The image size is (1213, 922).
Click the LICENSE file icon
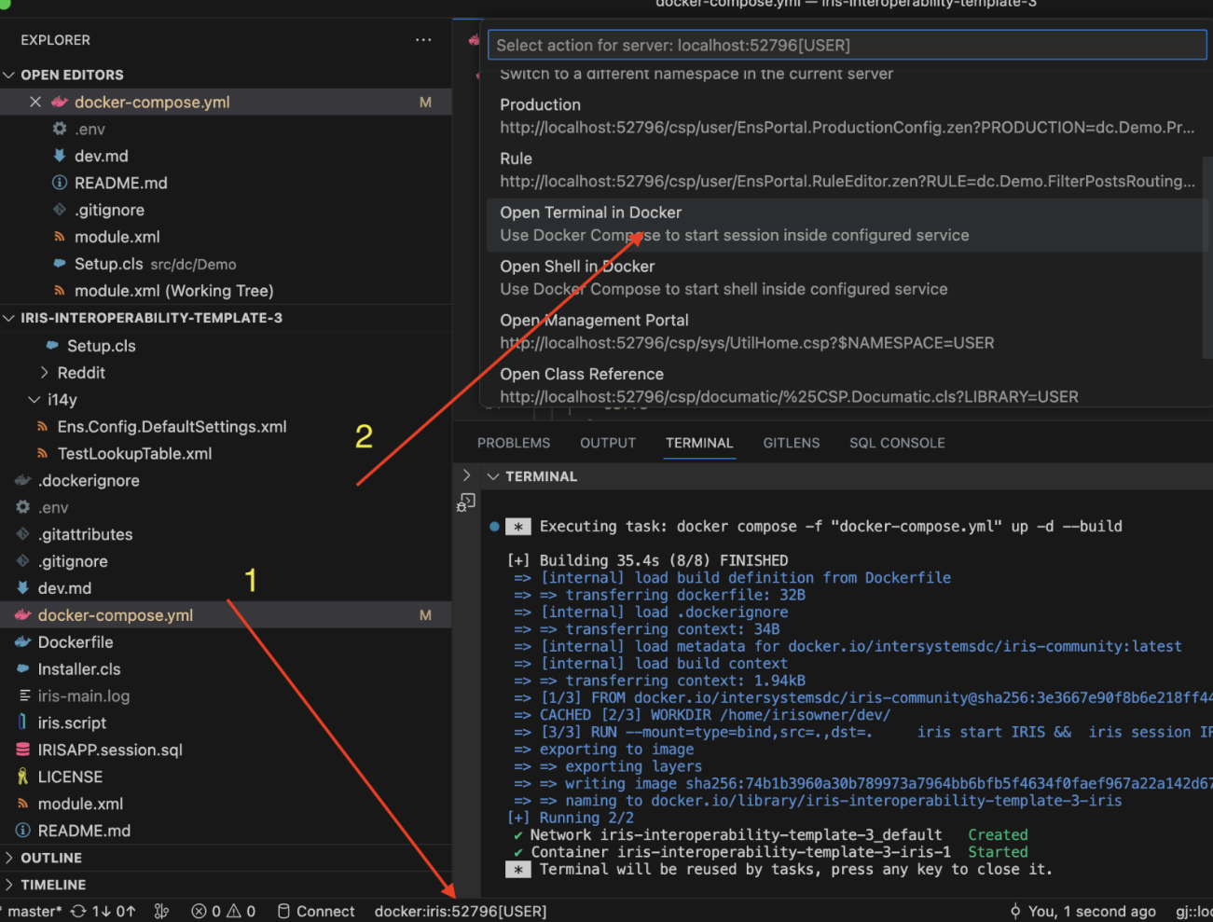pos(23,777)
